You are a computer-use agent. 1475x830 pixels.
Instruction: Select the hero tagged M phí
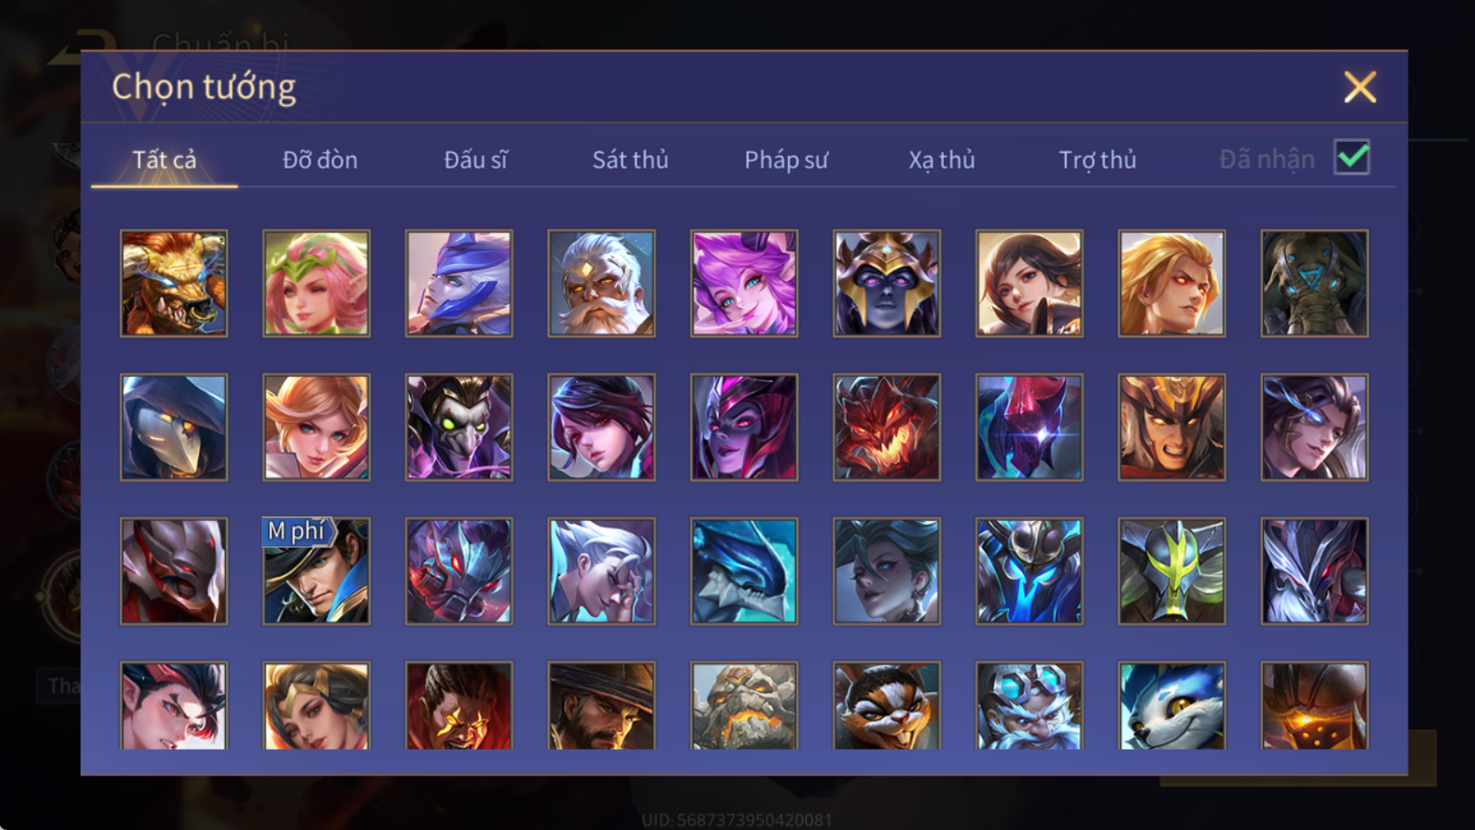(x=316, y=571)
